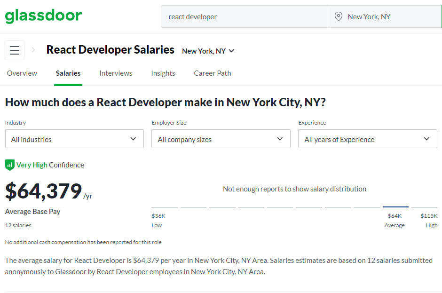Open the All industries dropdown
This screenshot has height=293, width=442.
click(74, 139)
